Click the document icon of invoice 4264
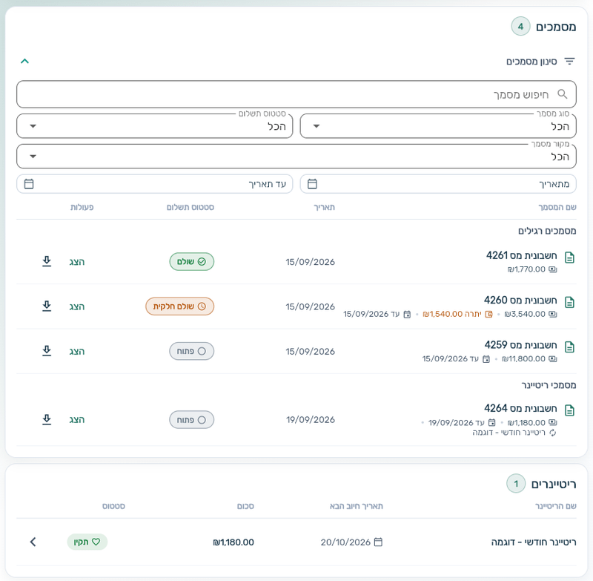The height and width of the screenshot is (581, 593). [569, 410]
